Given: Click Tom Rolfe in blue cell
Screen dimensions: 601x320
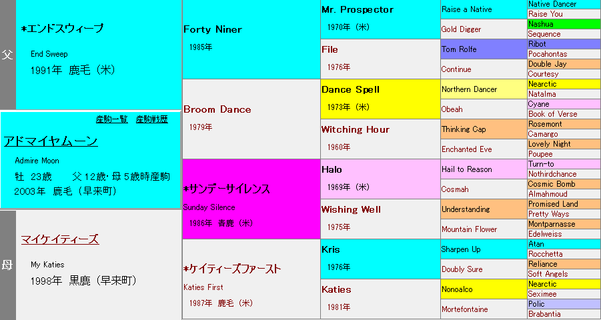Looking at the screenshot, I should click(x=458, y=49).
